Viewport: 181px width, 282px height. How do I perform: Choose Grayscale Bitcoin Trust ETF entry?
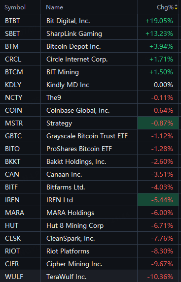point(87,136)
